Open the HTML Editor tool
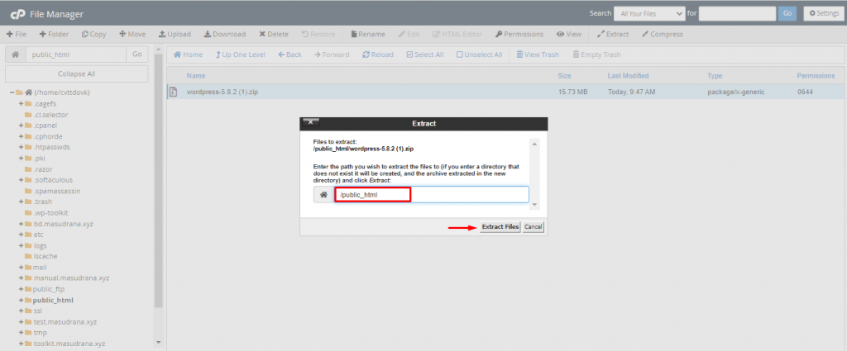This screenshot has width=847, height=351. pos(457,34)
